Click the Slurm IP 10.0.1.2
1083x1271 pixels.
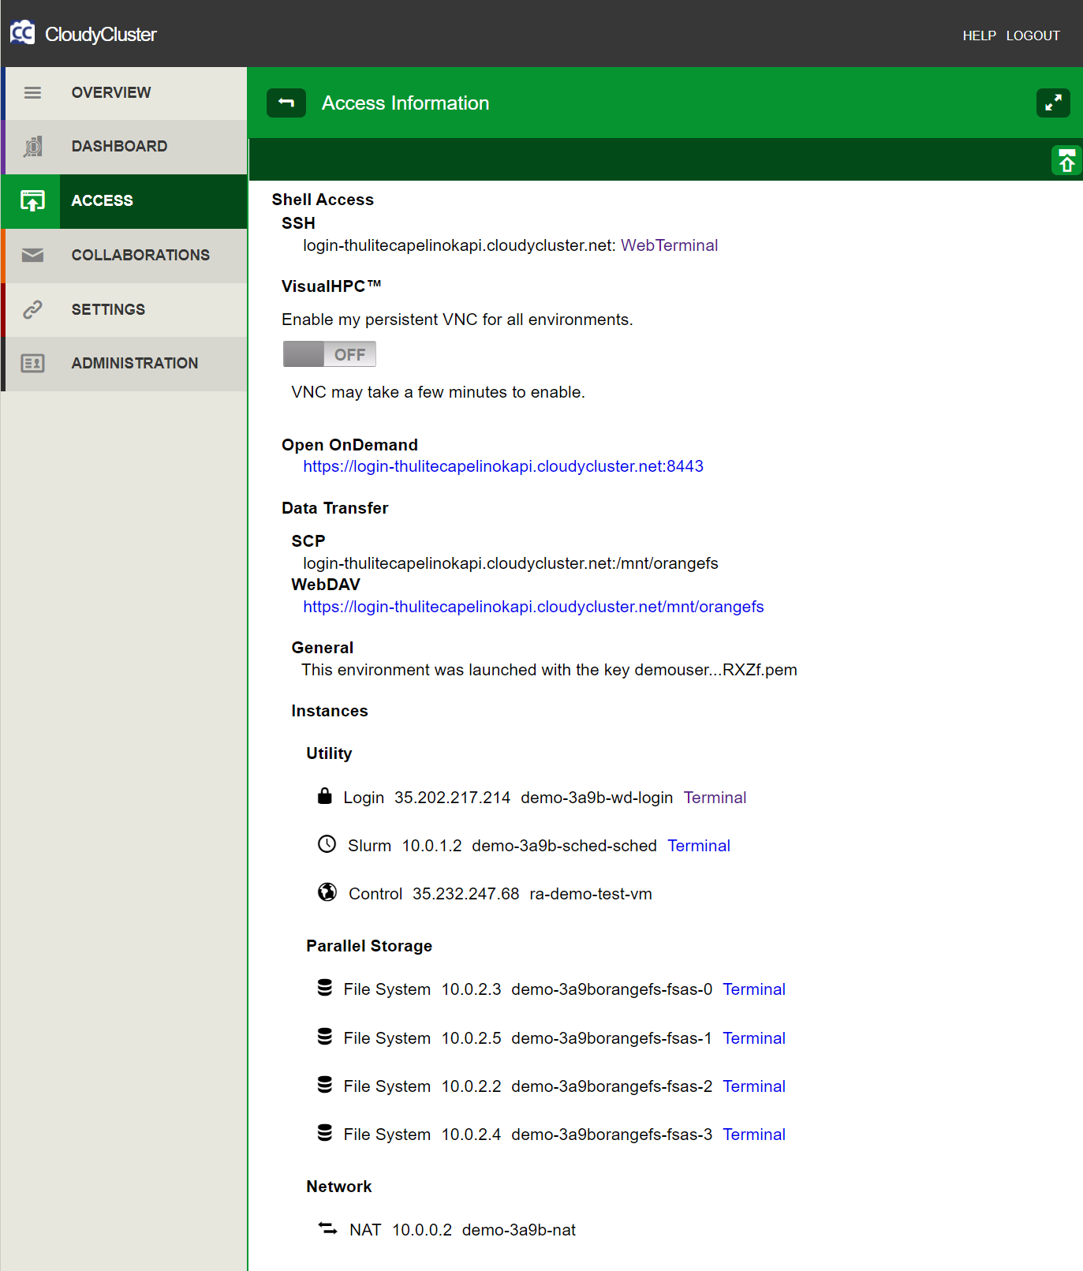[x=431, y=846]
